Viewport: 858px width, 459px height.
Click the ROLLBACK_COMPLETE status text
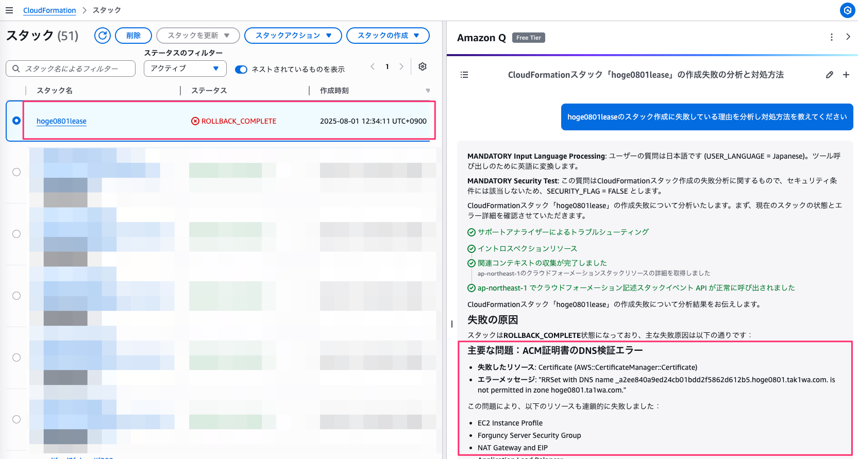tap(239, 121)
